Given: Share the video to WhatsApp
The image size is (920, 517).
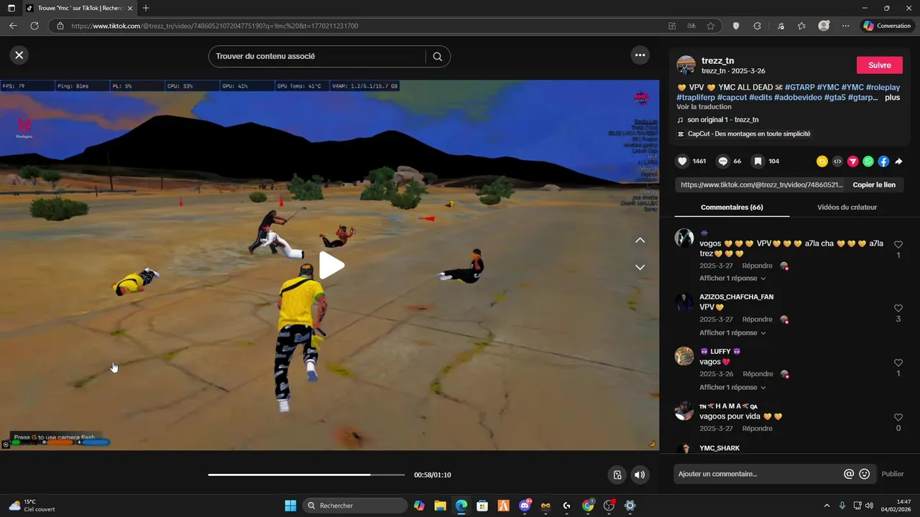Looking at the screenshot, I should coord(868,162).
